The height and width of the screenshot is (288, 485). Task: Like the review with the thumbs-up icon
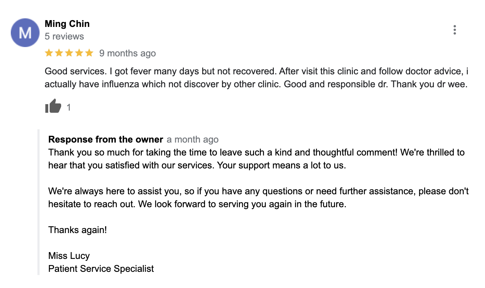tap(53, 106)
